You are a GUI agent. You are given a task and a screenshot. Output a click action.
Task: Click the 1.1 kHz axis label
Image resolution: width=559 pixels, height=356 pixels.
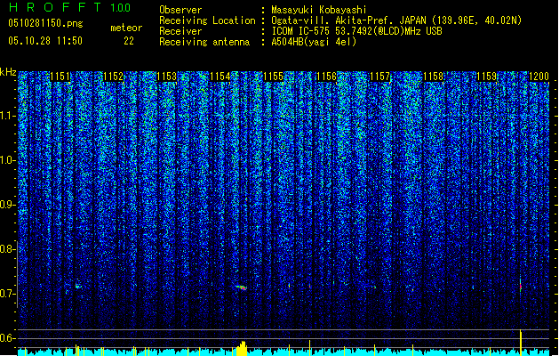(8, 116)
